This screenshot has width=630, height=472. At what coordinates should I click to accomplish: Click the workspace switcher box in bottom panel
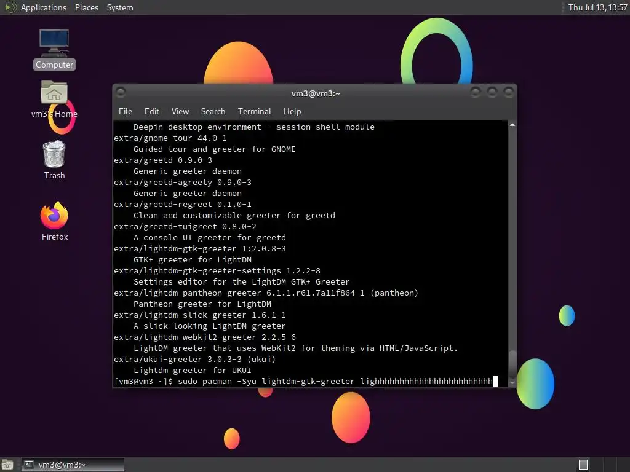point(583,465)
